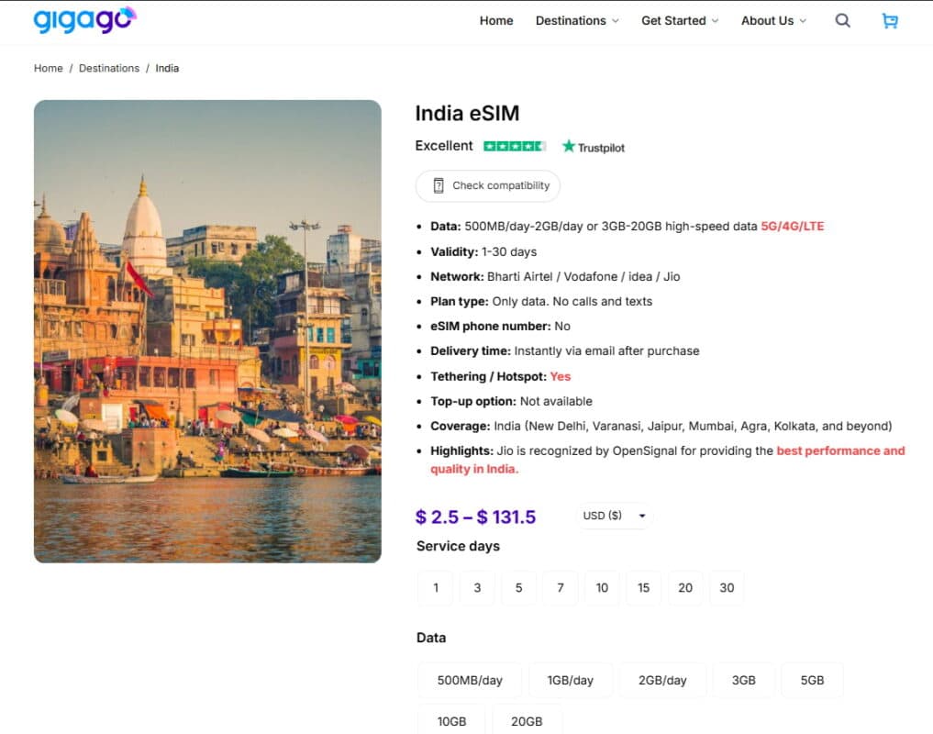933x734 pixels.
Task: Click the red 5G/4G/LTE text
Action: 793,227
